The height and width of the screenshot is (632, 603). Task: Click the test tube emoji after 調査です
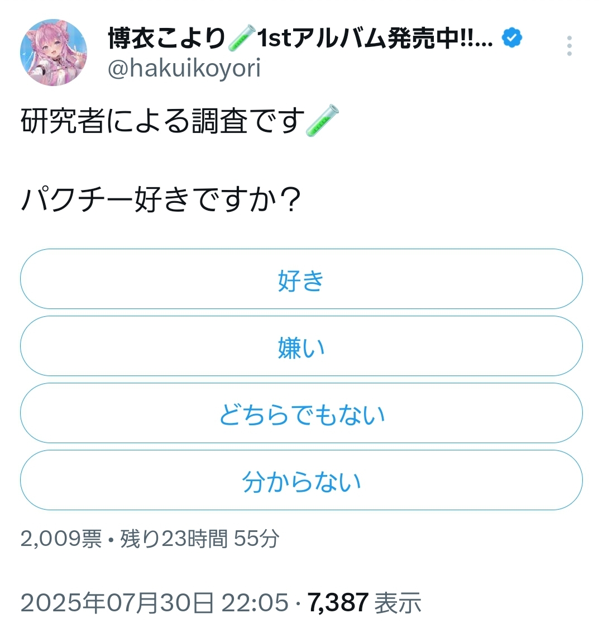322,121
